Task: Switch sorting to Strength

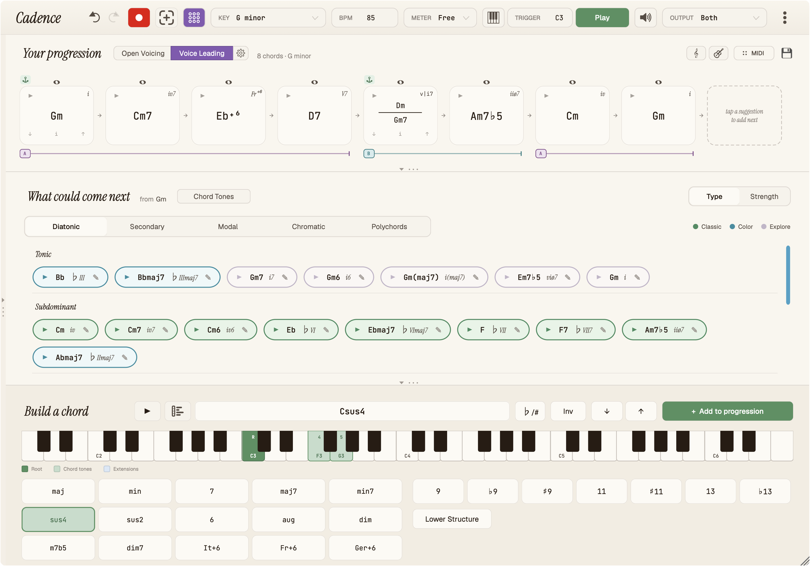Action: pyautogui.click(x=764, y=196)
